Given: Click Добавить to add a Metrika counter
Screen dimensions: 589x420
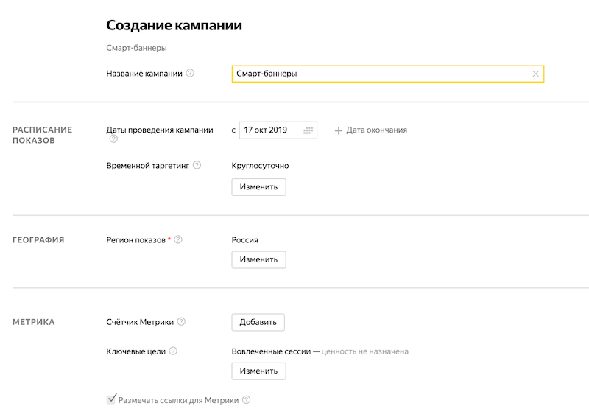Looking at the screenshot, I should pos(258,322).
